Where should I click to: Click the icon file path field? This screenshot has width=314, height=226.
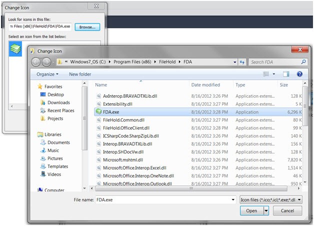tap(40, 27)
